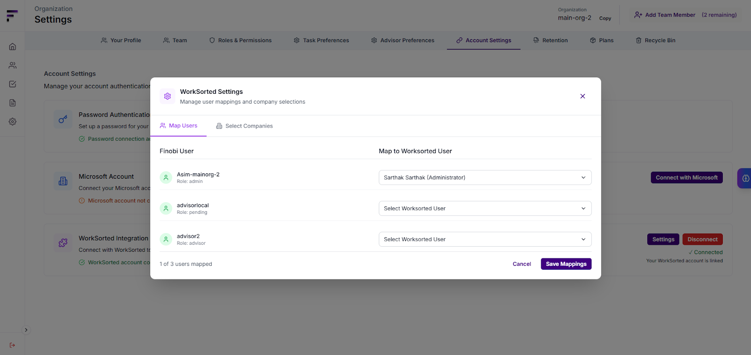Screen dimensions: 751x355
Task: Click Cancel in the dialog
Action: 521,264
